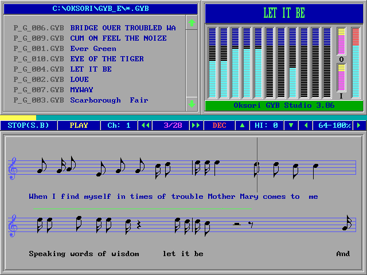Click file name P_G_001.GYB
367x275 pixels.
tap(38, 48)
